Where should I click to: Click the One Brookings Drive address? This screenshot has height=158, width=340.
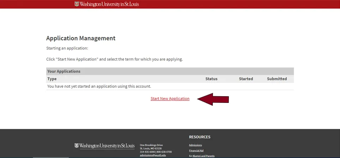pyautogui.click(x=151, y=145)
